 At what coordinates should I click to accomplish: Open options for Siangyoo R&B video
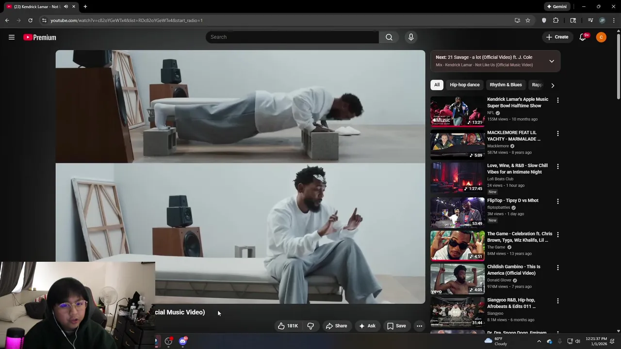pyautogui.click(x=558, y=301)
